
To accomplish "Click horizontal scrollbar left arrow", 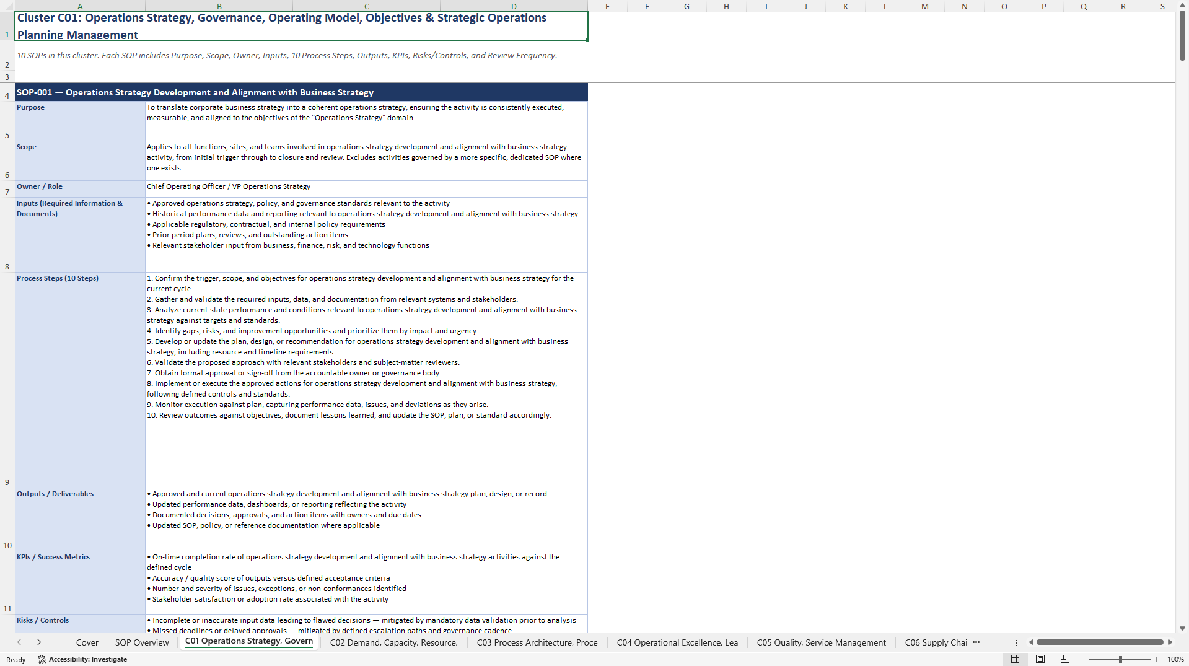I will (1031, 642).
